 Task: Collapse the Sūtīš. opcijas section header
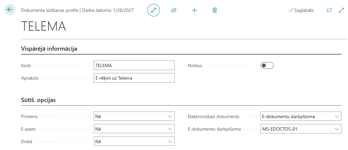point(38,100)
